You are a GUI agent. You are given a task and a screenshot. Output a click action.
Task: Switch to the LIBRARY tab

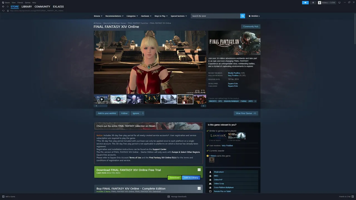point(27,7)
